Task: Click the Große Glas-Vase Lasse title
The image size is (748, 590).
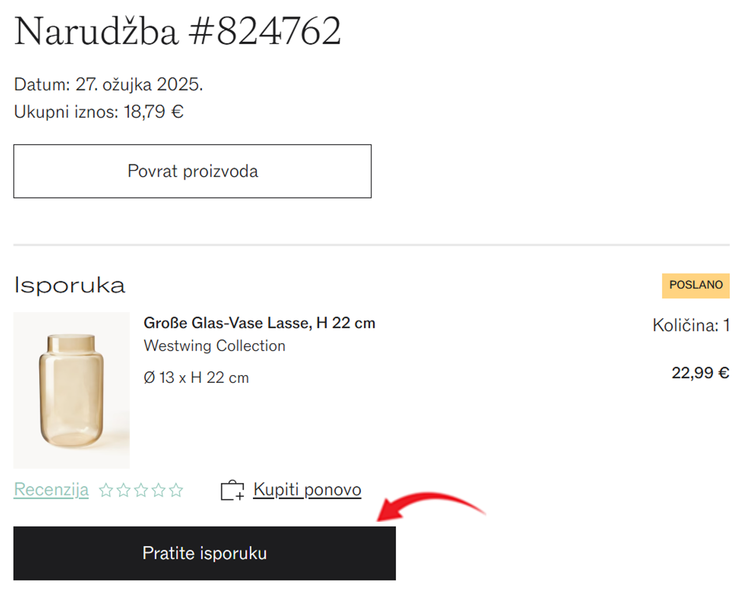Action: (259, 323)
